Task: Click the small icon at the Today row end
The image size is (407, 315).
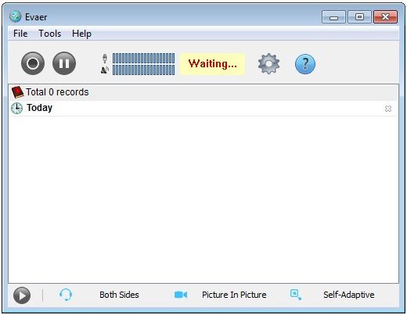Action: [x=388, y=109]
